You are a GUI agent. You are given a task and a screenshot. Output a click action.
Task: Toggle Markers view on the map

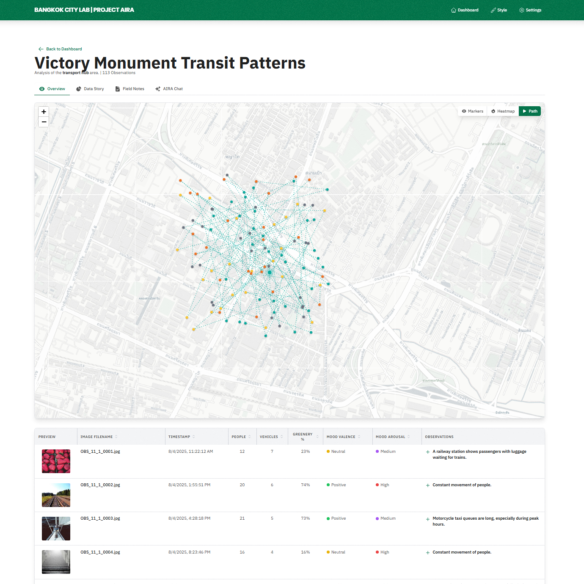click(x=472, y=111)
